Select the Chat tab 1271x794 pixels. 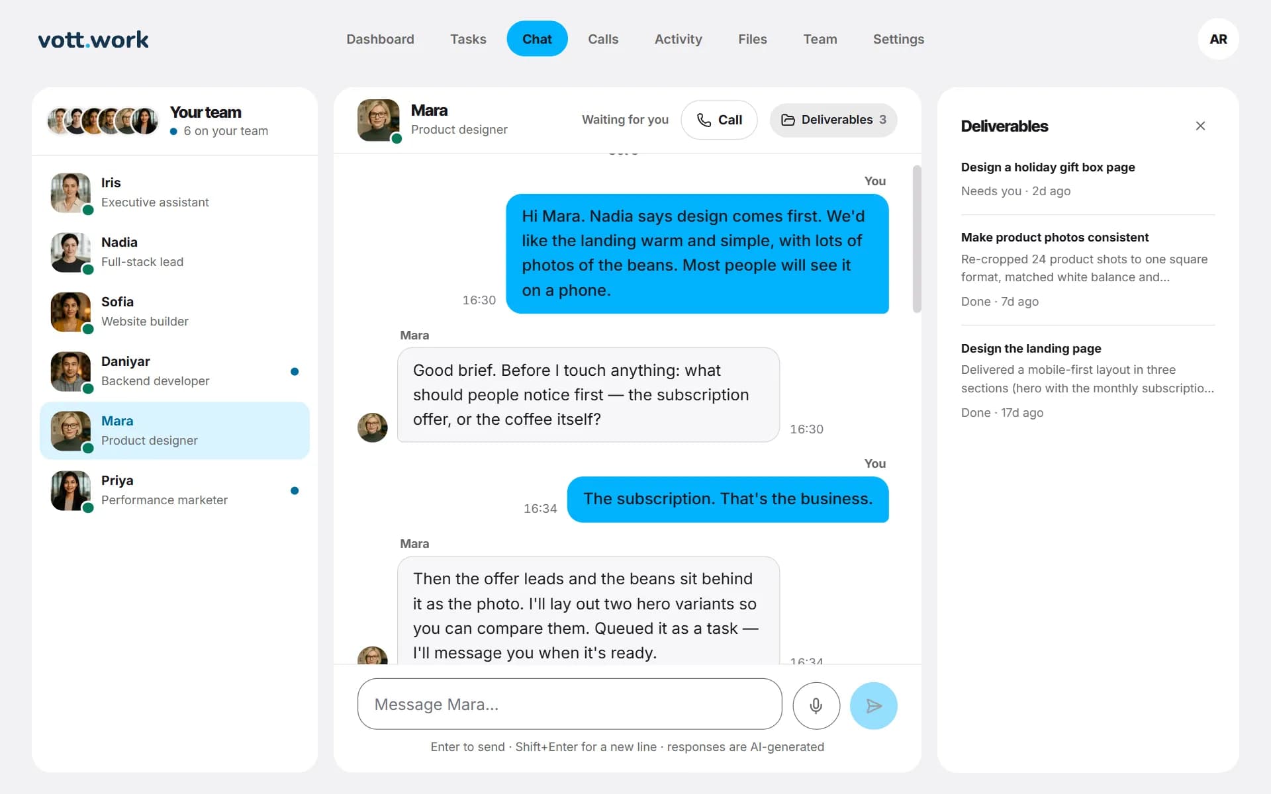(x=537, y=39)
